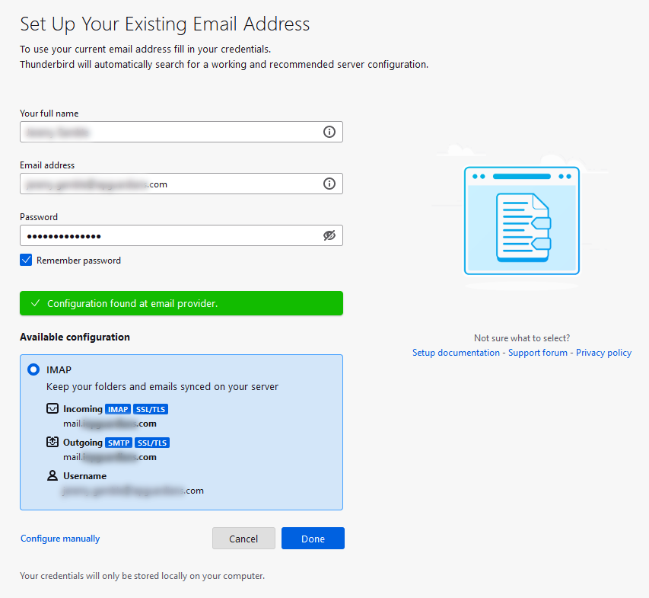Click the outgoing server icon
This screenshot has width=649, height=598.
52,442
